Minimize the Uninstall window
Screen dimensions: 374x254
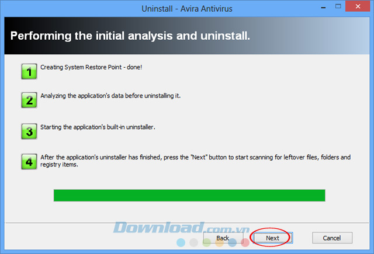click(323, 7)
